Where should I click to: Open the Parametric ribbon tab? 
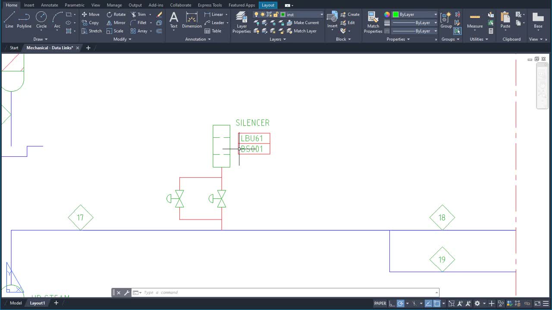tap(75, 5)
